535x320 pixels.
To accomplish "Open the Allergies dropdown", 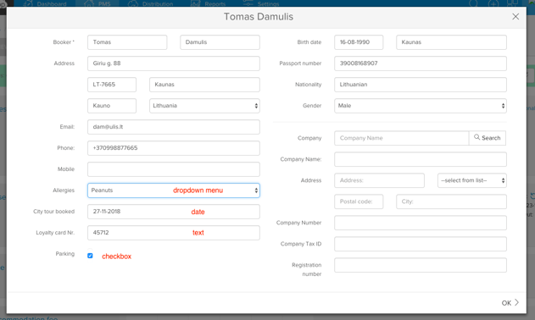I will (173, 190).
